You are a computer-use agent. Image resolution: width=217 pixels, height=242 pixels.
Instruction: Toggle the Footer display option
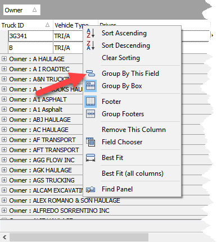111,102
